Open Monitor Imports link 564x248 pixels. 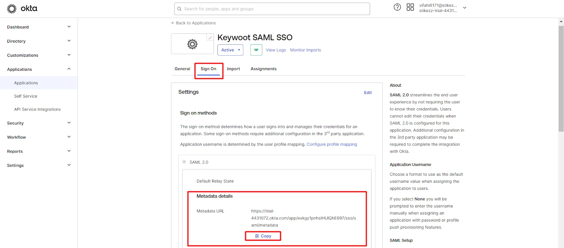tap(306, 50)
